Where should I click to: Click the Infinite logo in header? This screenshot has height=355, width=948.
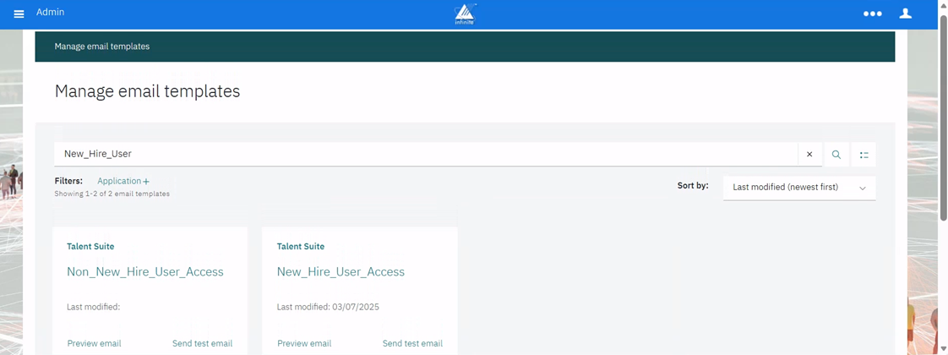[x=465, y=14]
